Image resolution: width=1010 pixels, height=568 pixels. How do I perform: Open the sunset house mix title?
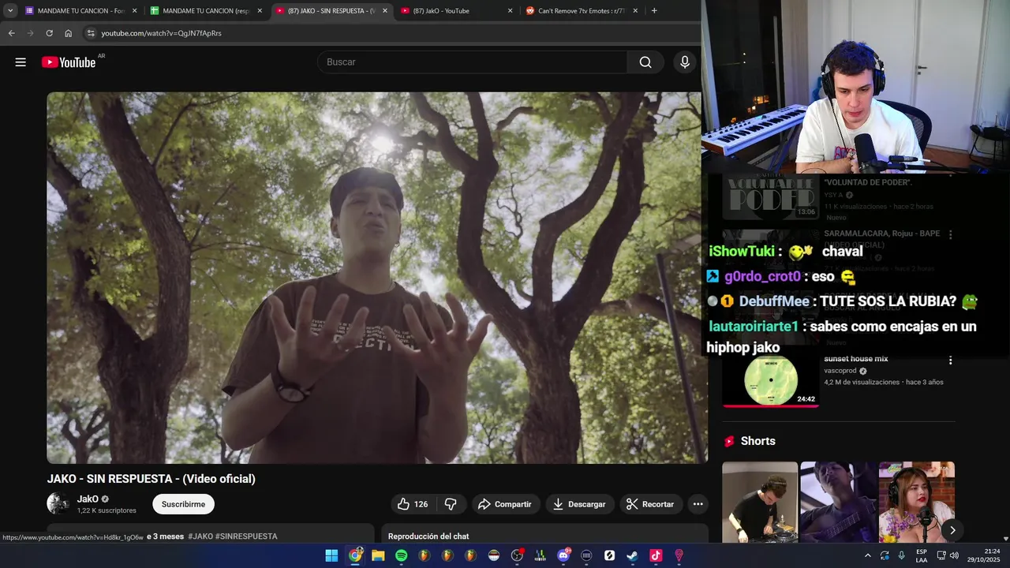(x=856, y=359)
